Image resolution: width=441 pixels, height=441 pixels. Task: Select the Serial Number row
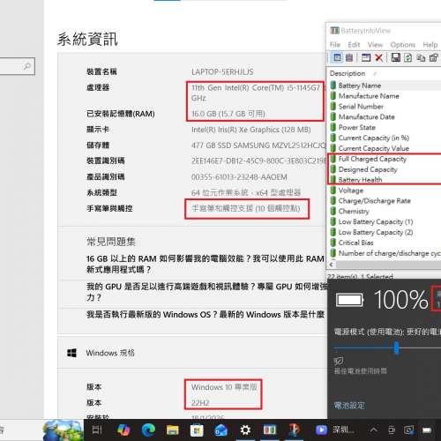(x=385, y=107)
